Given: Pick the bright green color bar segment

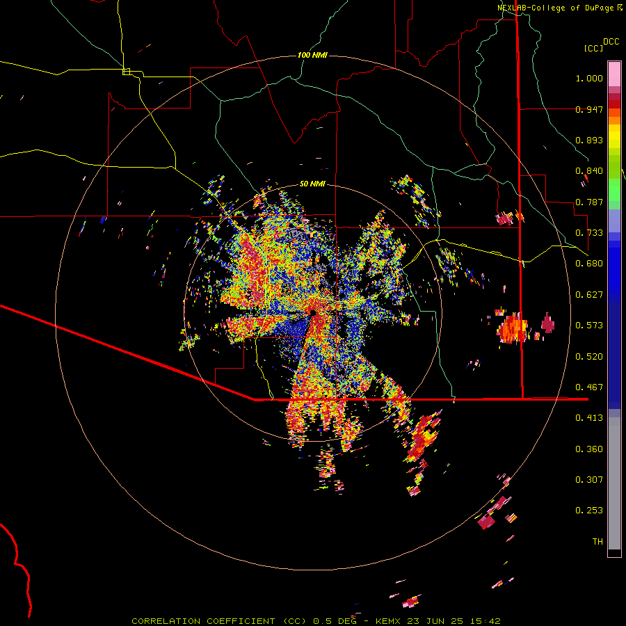Looking at the screenshot, I should coord(614,190).
